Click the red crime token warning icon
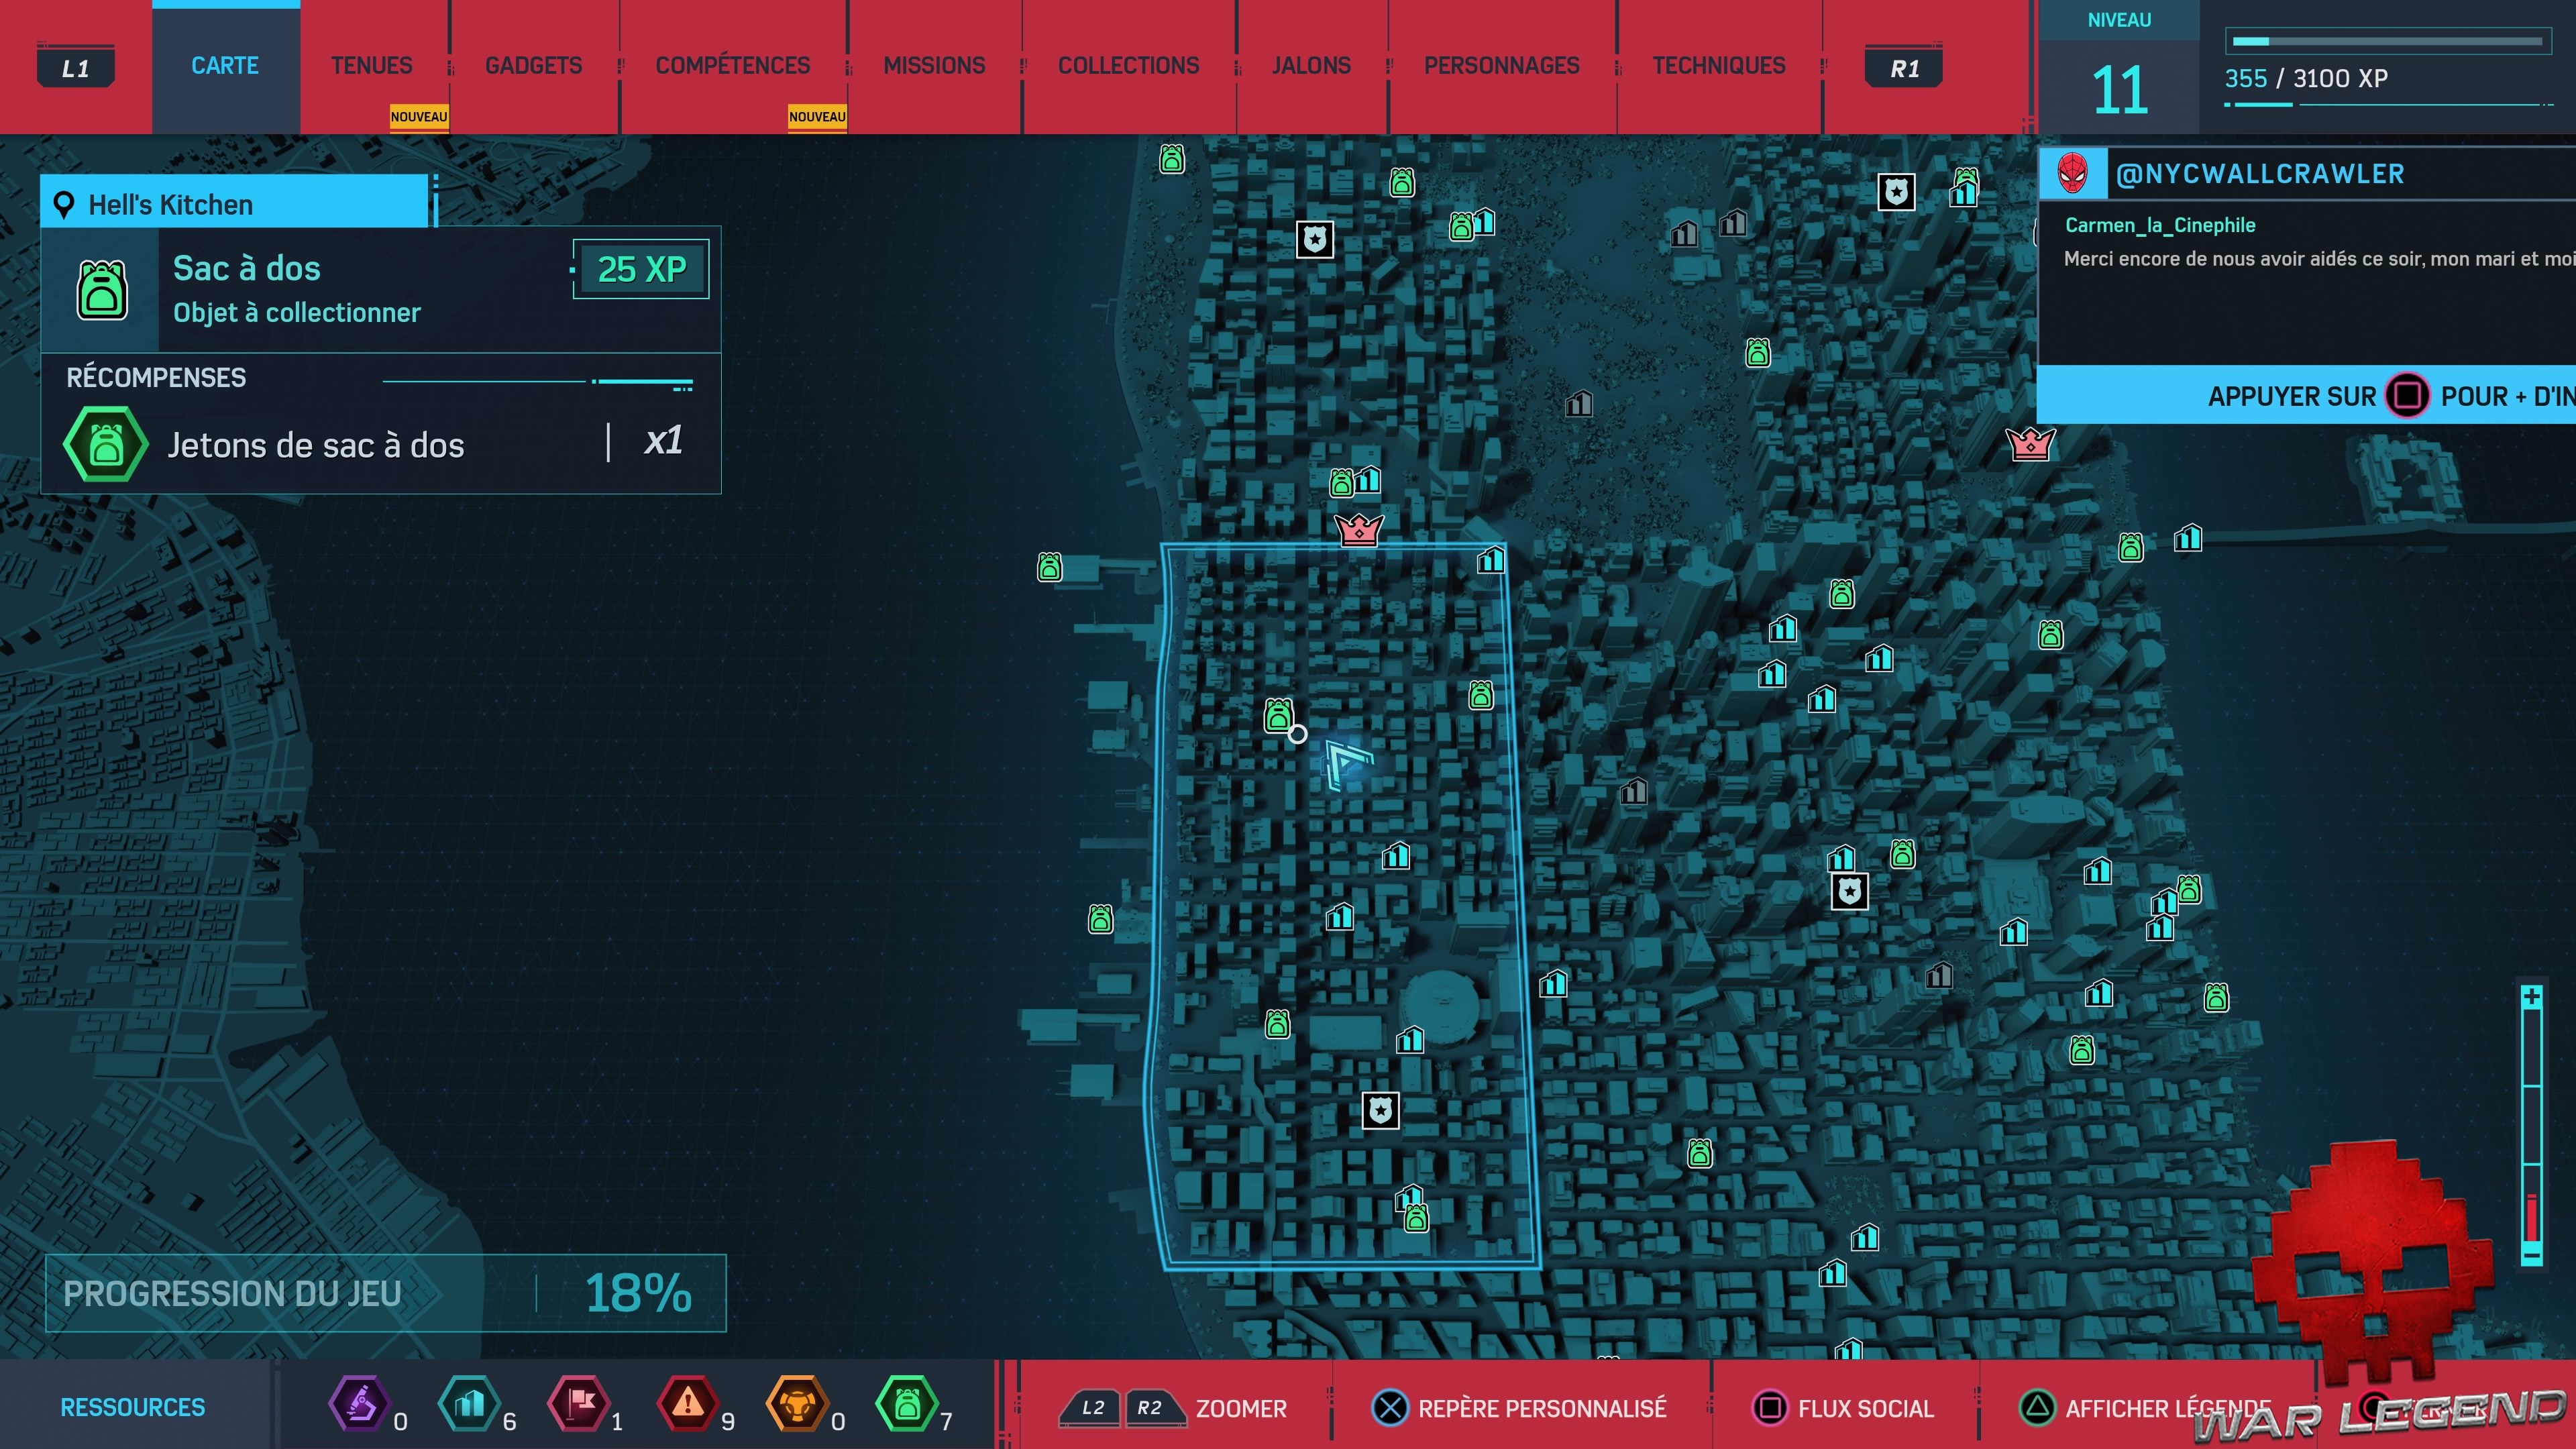The image size is (2576, 1449). coord(687,1404)
